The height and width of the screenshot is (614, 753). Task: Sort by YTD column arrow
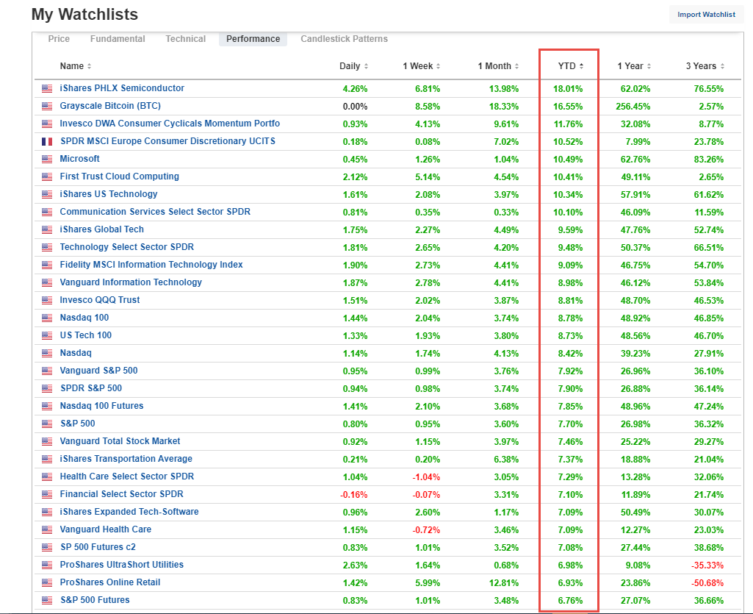pos(581,66)
